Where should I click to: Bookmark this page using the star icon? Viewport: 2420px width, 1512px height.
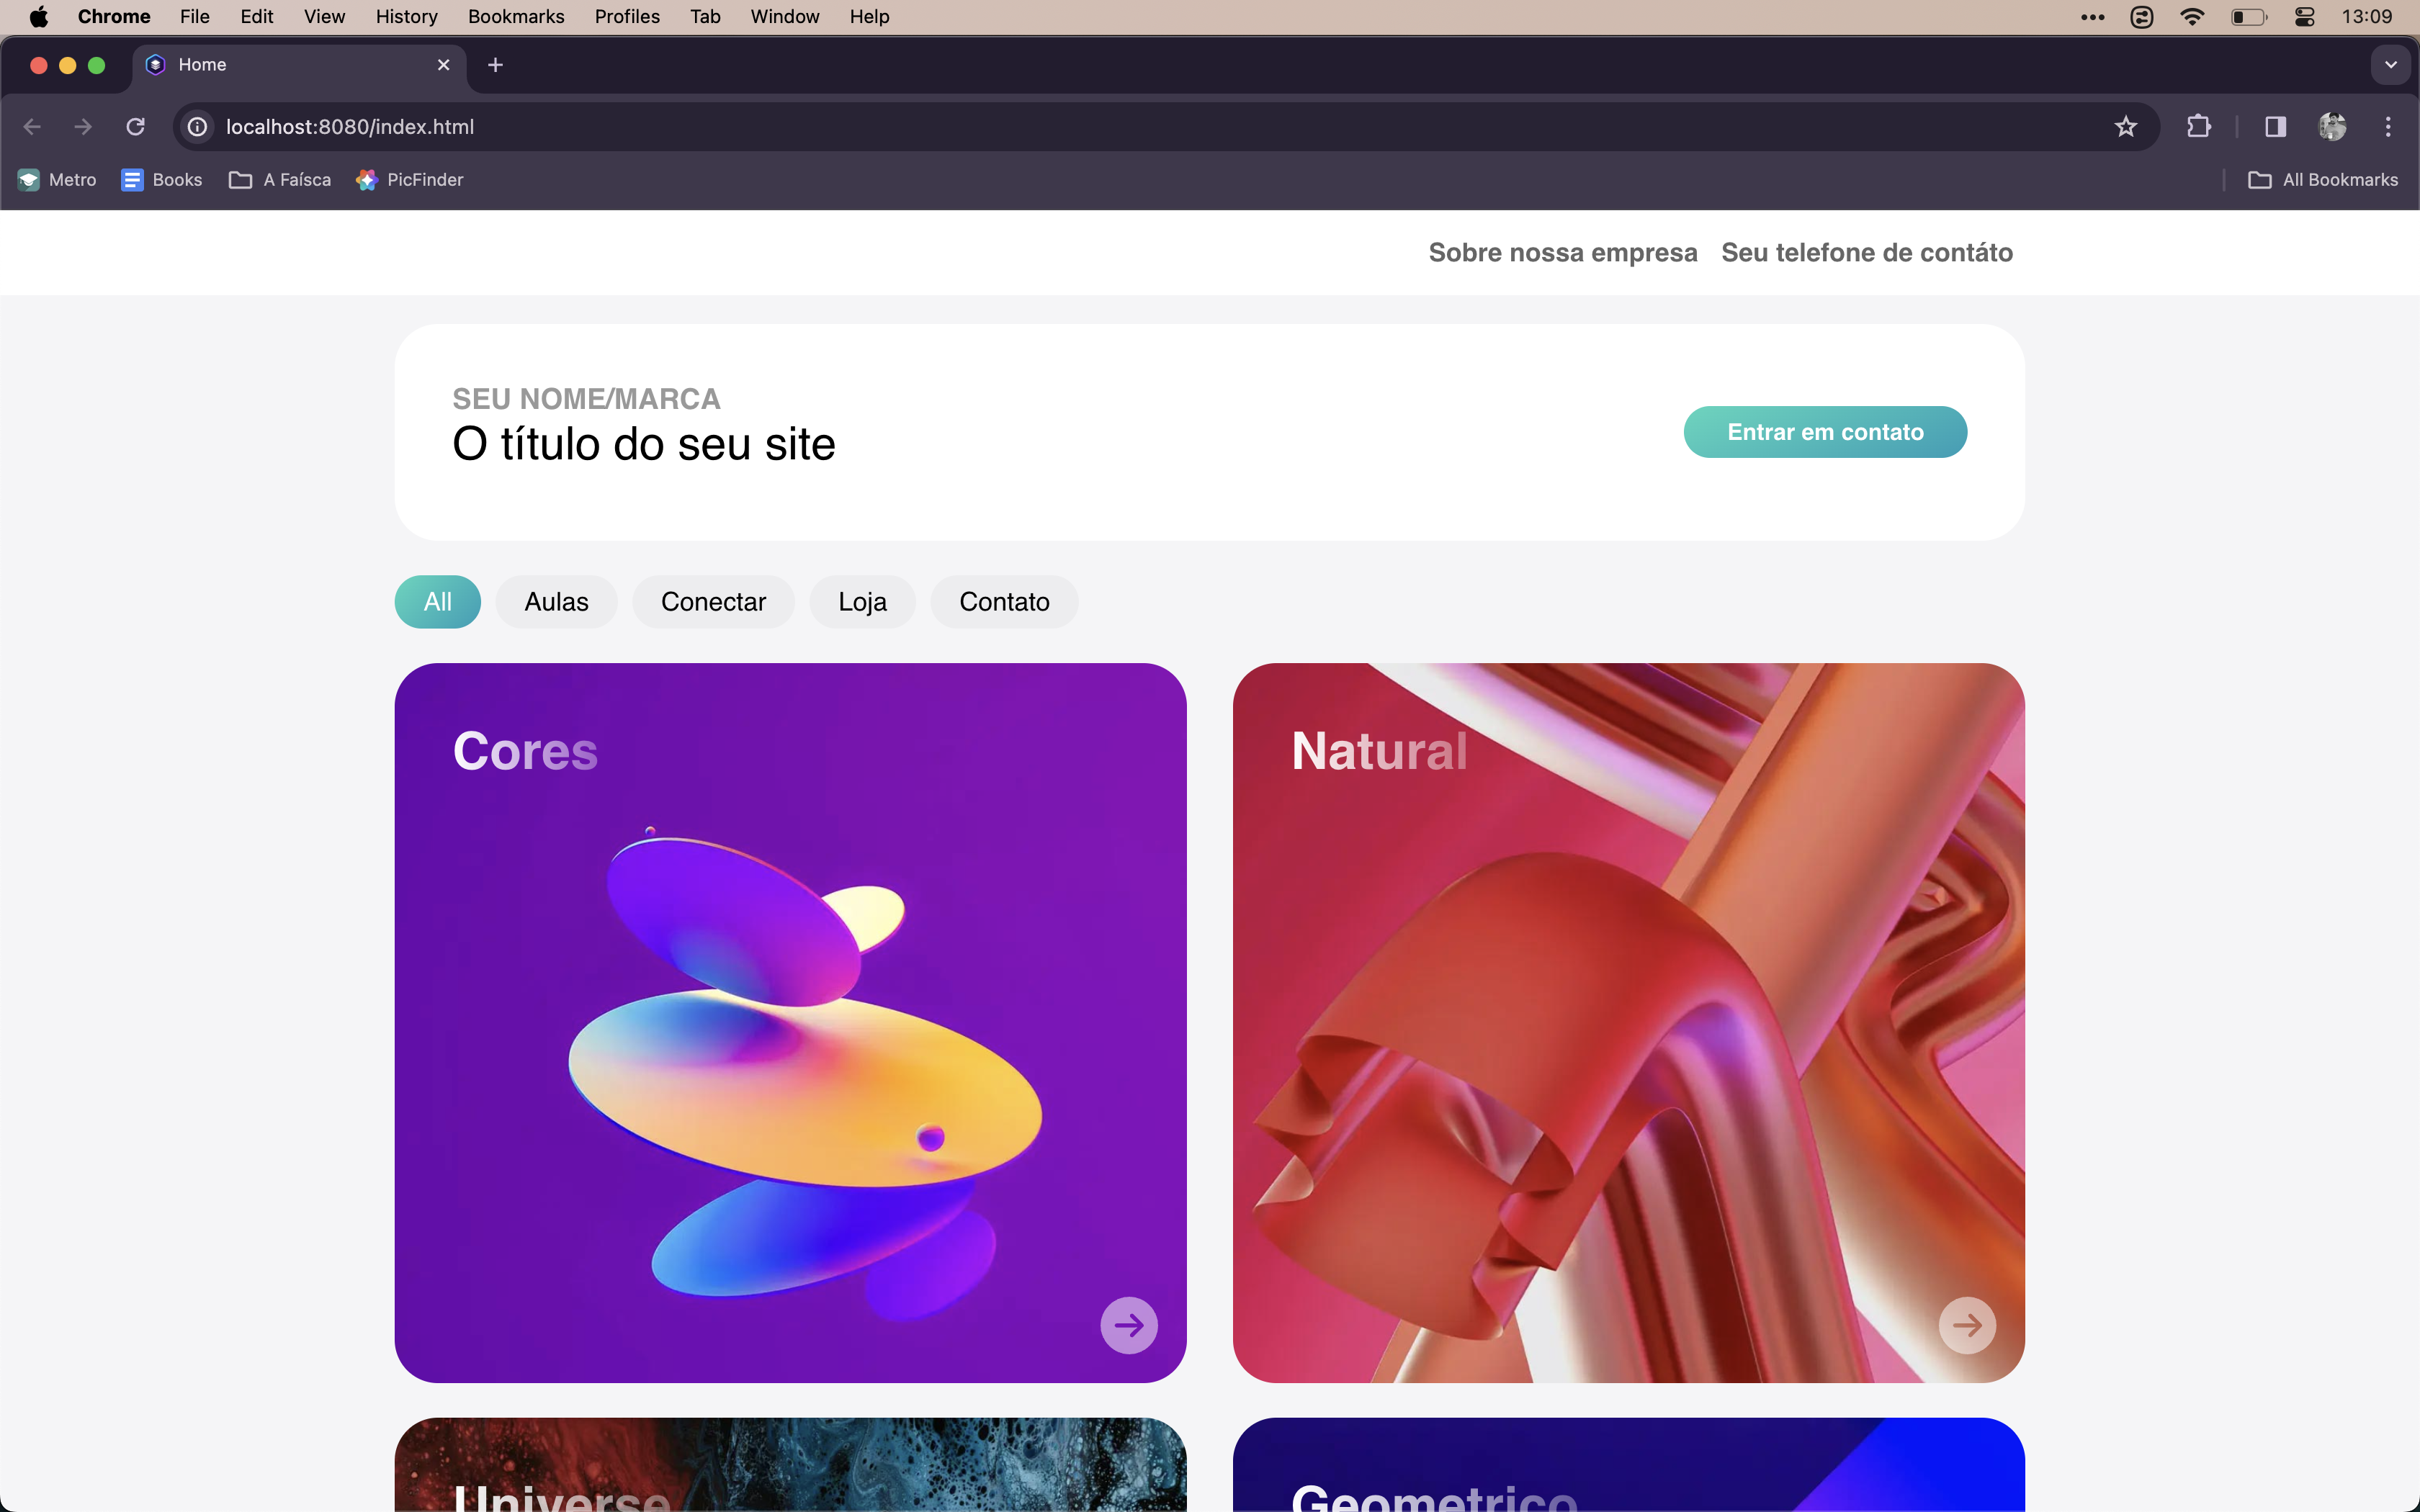click(x=2126, y=126)
